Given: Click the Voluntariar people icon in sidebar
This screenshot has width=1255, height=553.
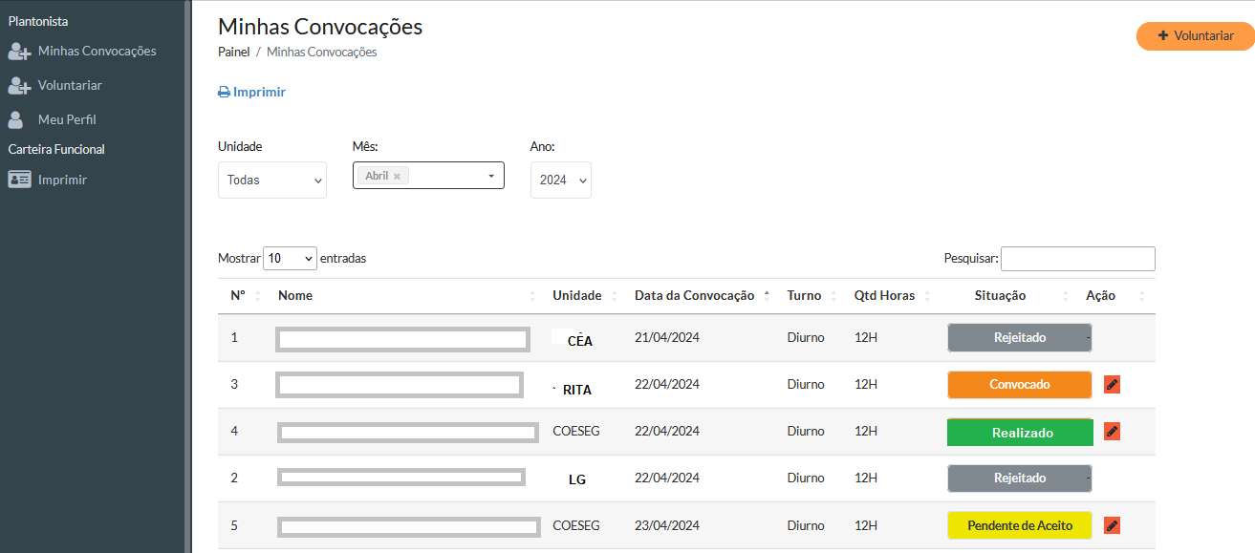Looking at the screenshot, I should click(x=19, y=85).
